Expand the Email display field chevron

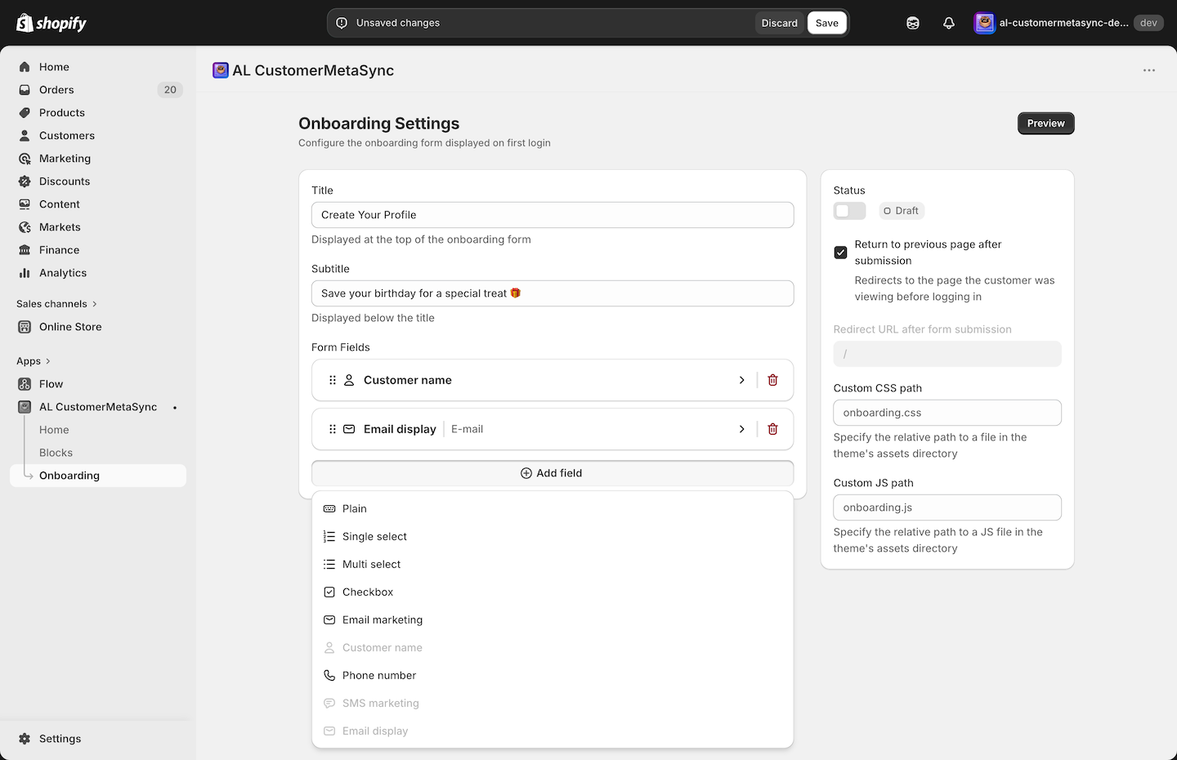click(x=741, y=429)
